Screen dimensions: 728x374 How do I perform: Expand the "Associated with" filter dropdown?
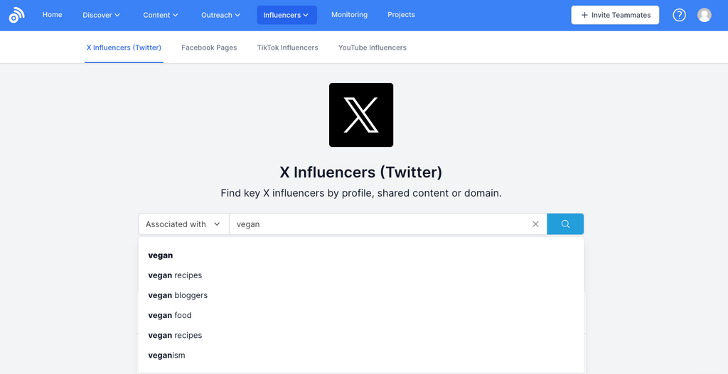pos(183,224)
